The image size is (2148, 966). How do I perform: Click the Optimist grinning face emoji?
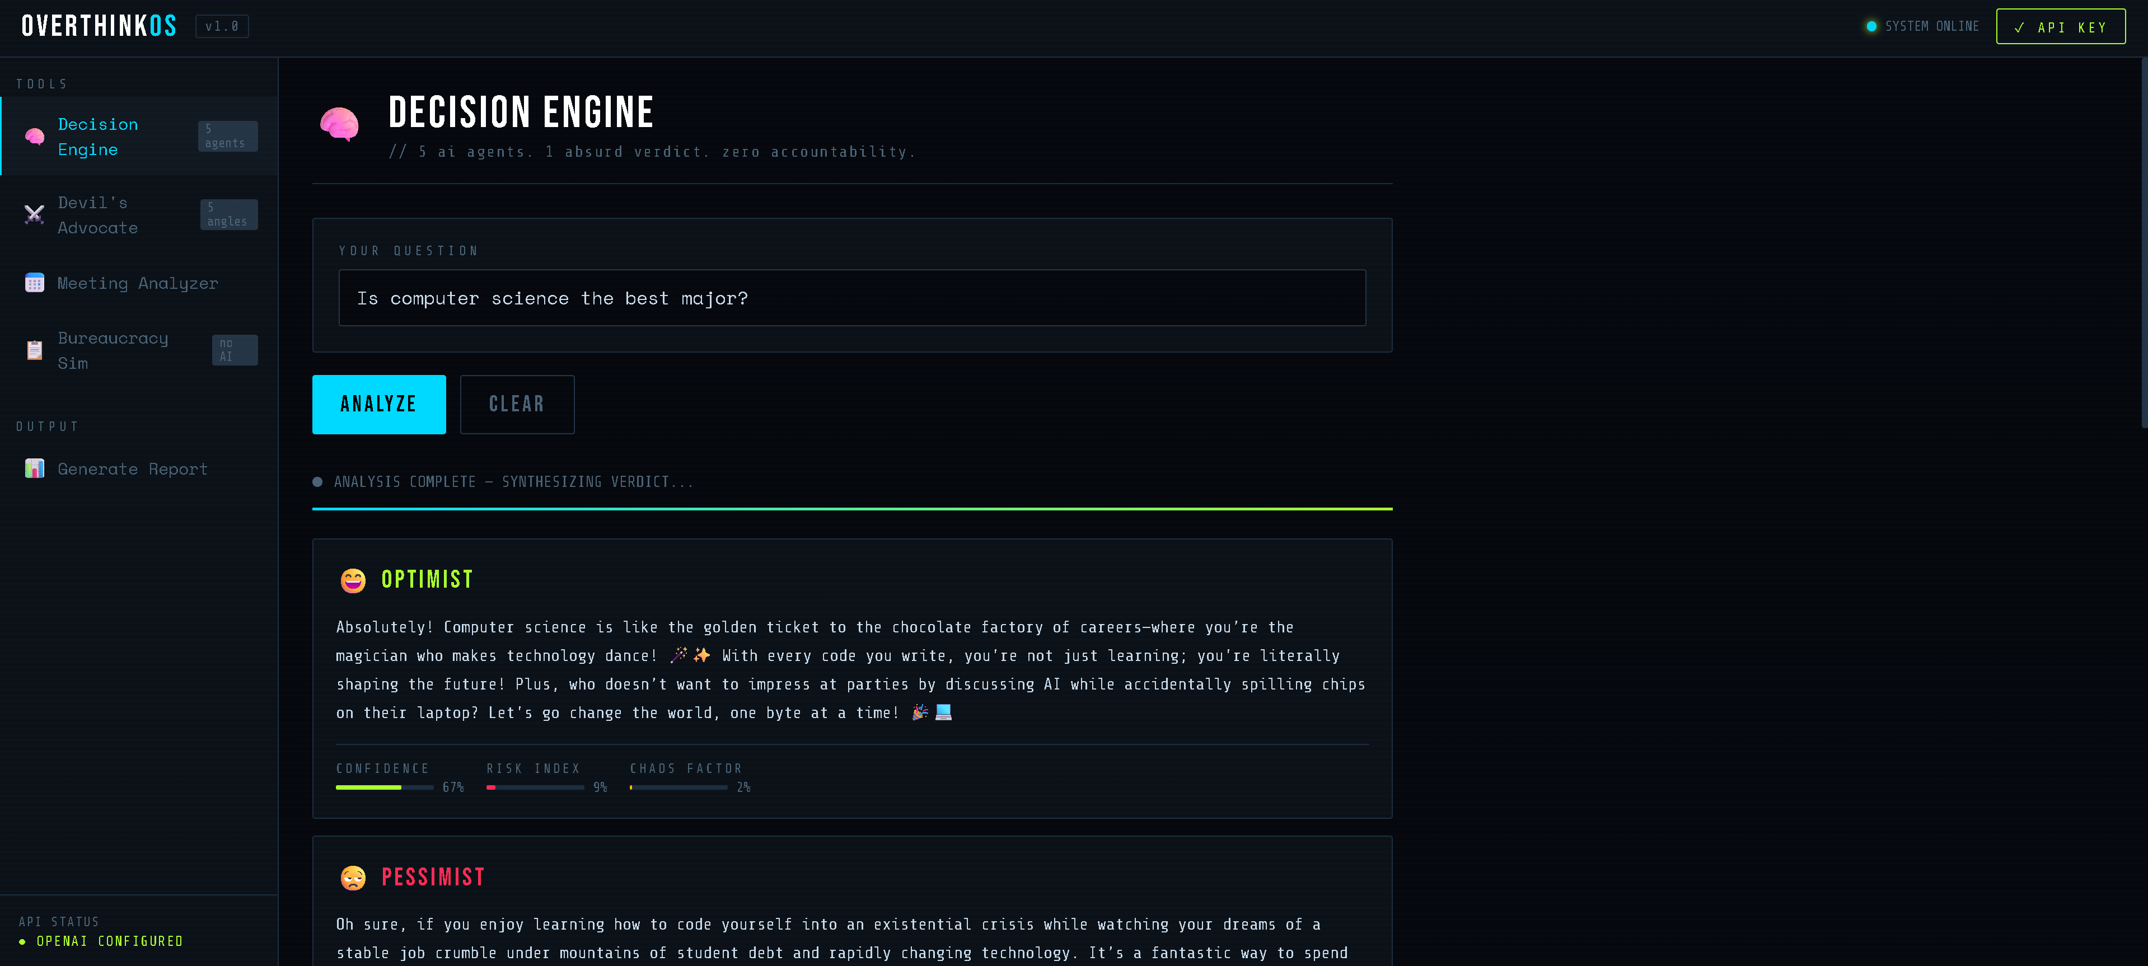[354, 580]
